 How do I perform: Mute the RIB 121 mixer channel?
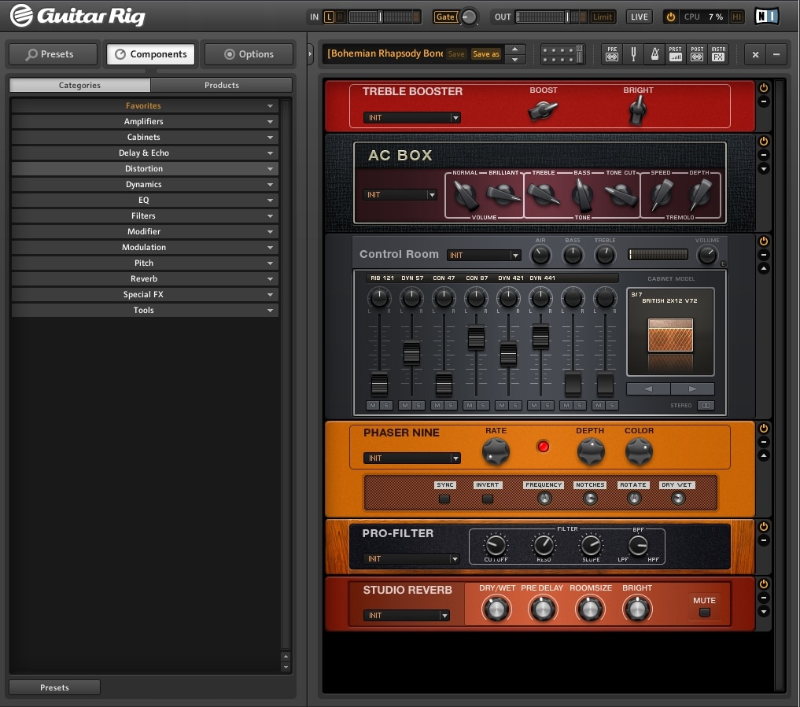[373, 406]
